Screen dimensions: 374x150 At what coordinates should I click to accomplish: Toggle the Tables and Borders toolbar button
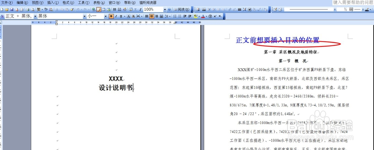click(99, 10)
